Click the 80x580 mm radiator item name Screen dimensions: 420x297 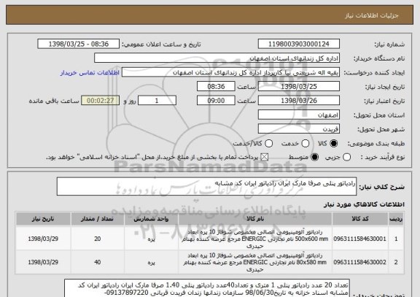point(255,262)
